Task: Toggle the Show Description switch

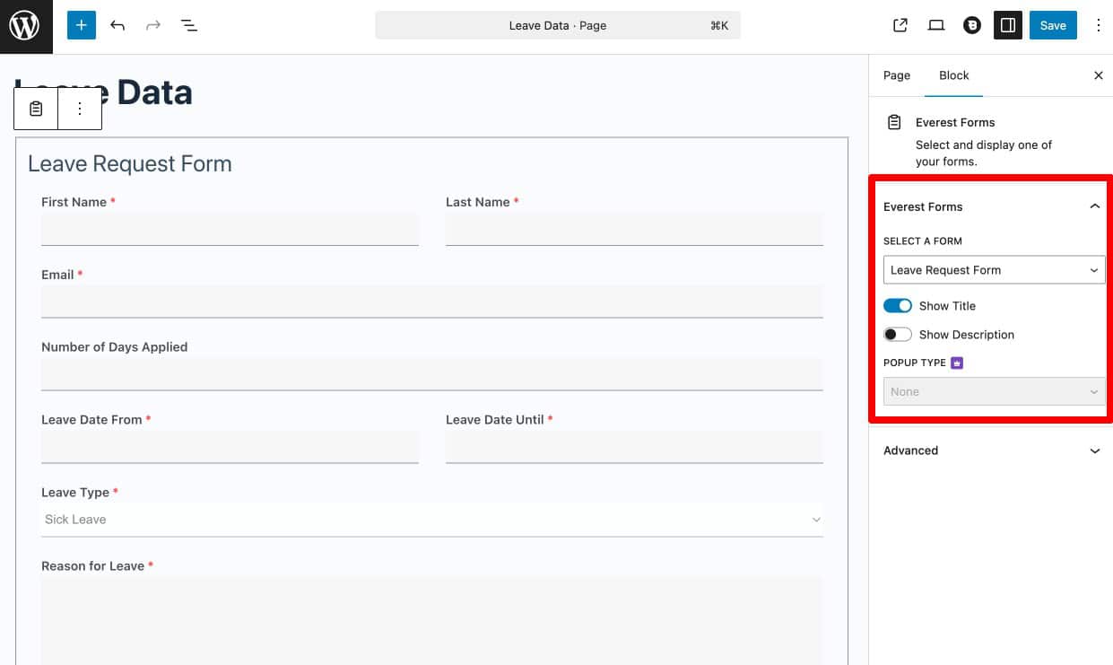Action: coord(898,335)
